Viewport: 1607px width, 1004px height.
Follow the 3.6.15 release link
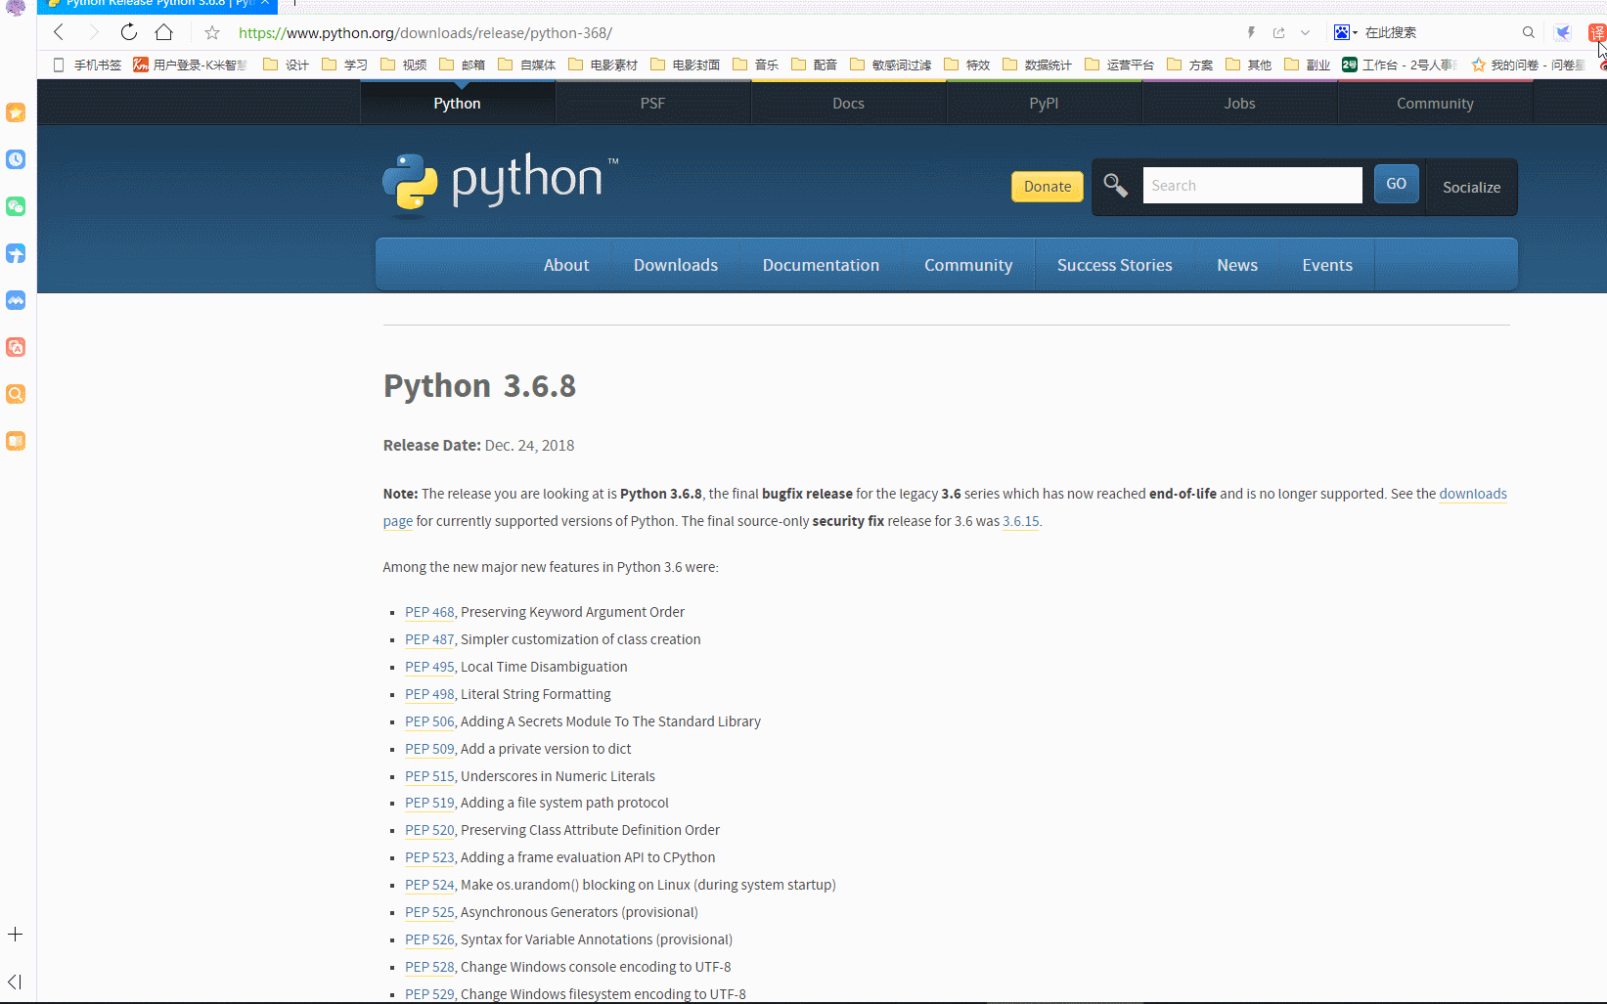point(1020,521)
